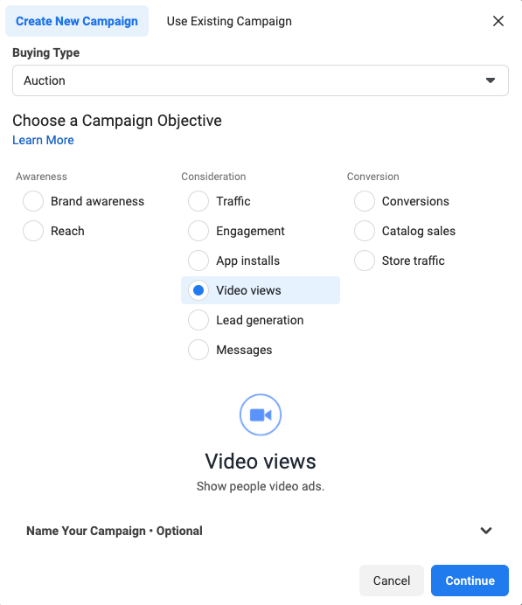Select the Messages objective
Image resolution: width=522 pixels, height=605 pixels.
198,350
